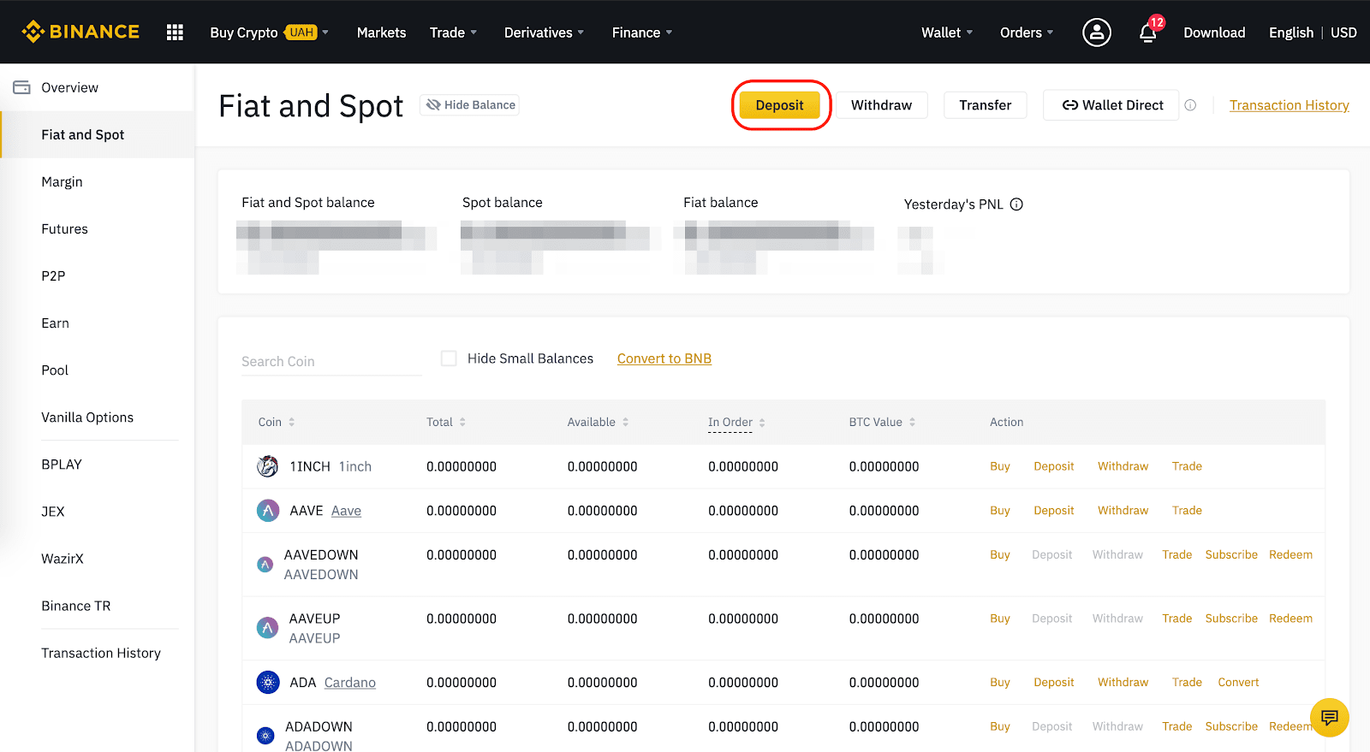The height and width of the screenshot is (752, 1370).
Task: Expand the Finance dropdown
Action: pos(642,33)
